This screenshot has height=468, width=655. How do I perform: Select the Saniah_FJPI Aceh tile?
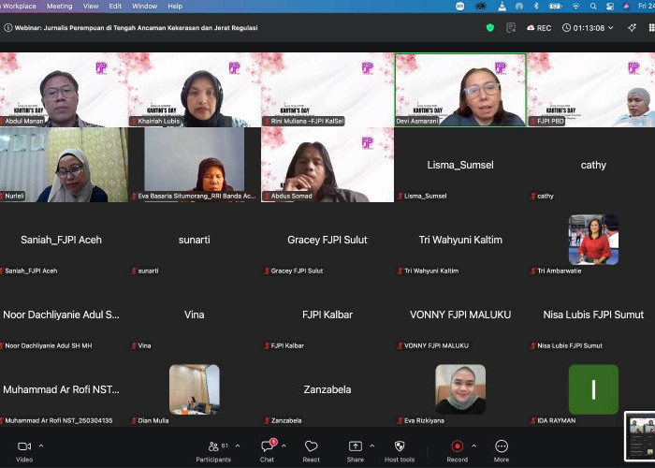coord(64,240)
